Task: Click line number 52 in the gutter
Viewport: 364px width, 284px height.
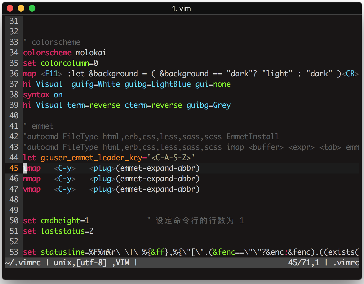Action: 14,241
